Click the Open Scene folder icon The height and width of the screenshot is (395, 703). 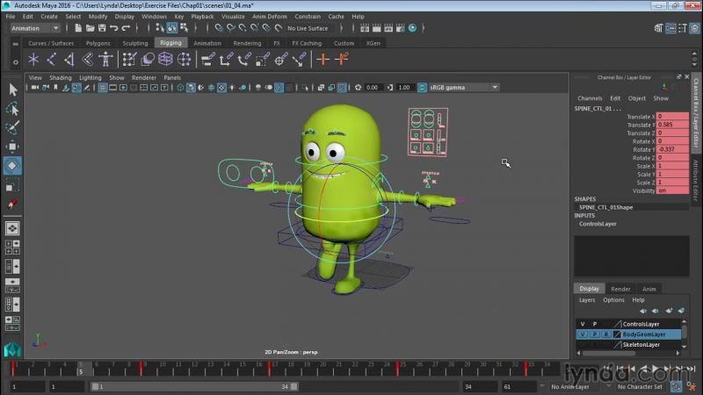(91, 28)
